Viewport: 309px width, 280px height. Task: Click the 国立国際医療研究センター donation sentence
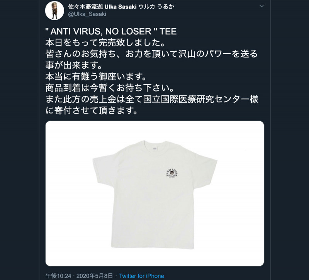tap(152, 99)
